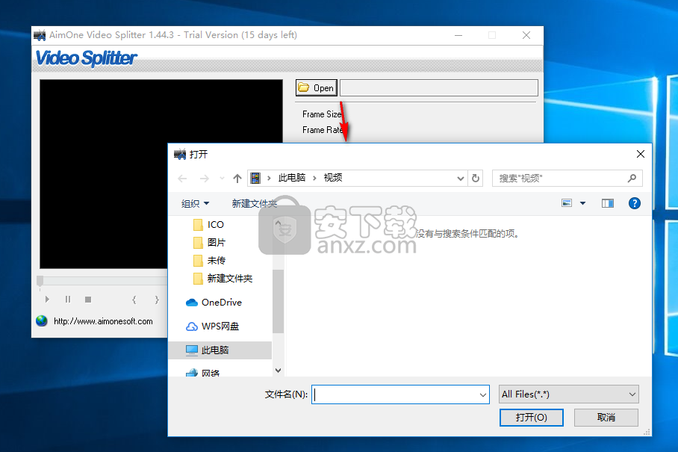Select 此电脑 in the address breadcrumb

[292, 178]
